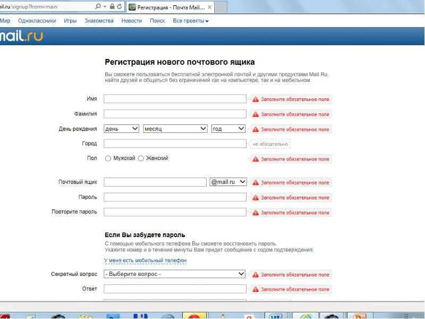
Task: Go to Поиск in top navigation
Action: coord(157,21)
